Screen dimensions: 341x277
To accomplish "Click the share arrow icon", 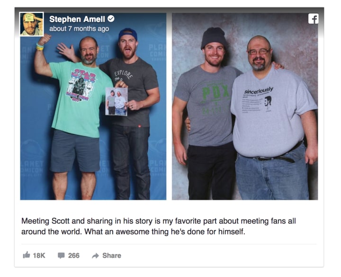I will (95, 256).
